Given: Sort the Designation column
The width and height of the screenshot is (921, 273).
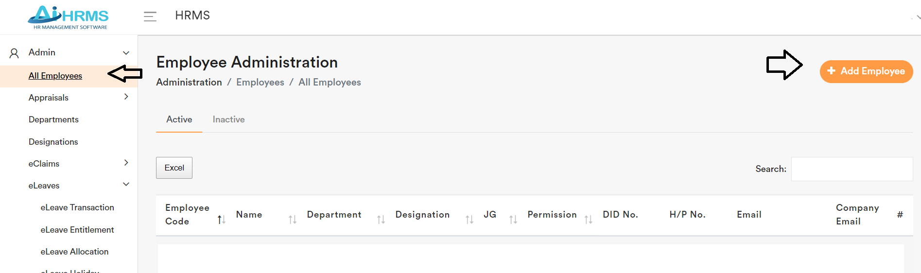Looking at the screenshot, I should (469, 220).
